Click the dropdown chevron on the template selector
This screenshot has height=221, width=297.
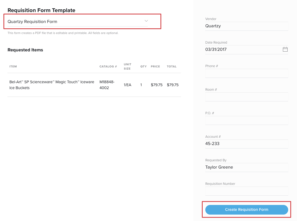146,21
